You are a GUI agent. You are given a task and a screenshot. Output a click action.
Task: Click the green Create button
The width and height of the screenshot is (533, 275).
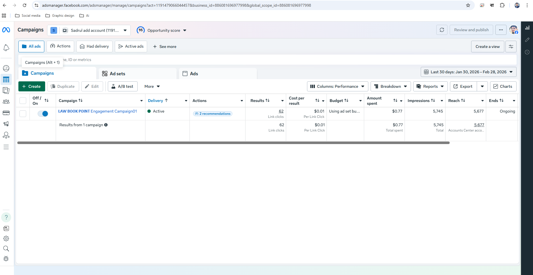(32, 86)
